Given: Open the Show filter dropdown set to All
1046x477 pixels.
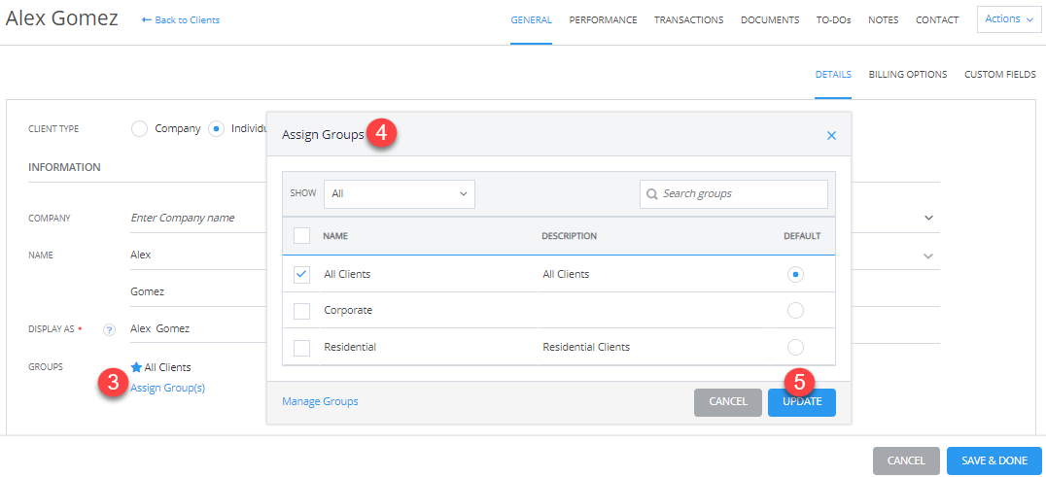Looking at the screenshot, I should (400, 194).
